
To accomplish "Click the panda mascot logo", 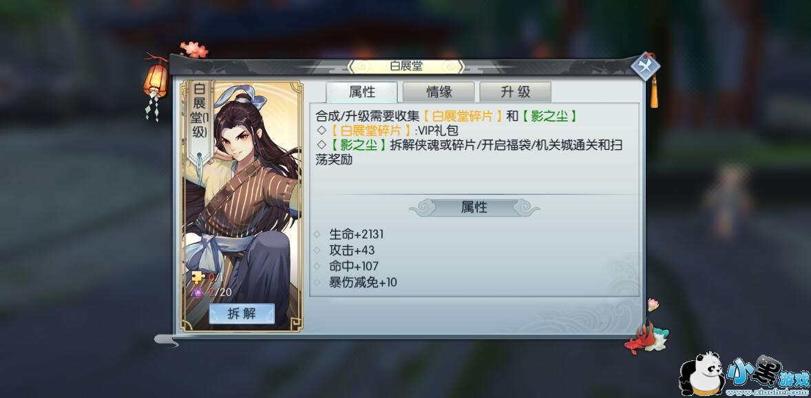I will 702,375.
